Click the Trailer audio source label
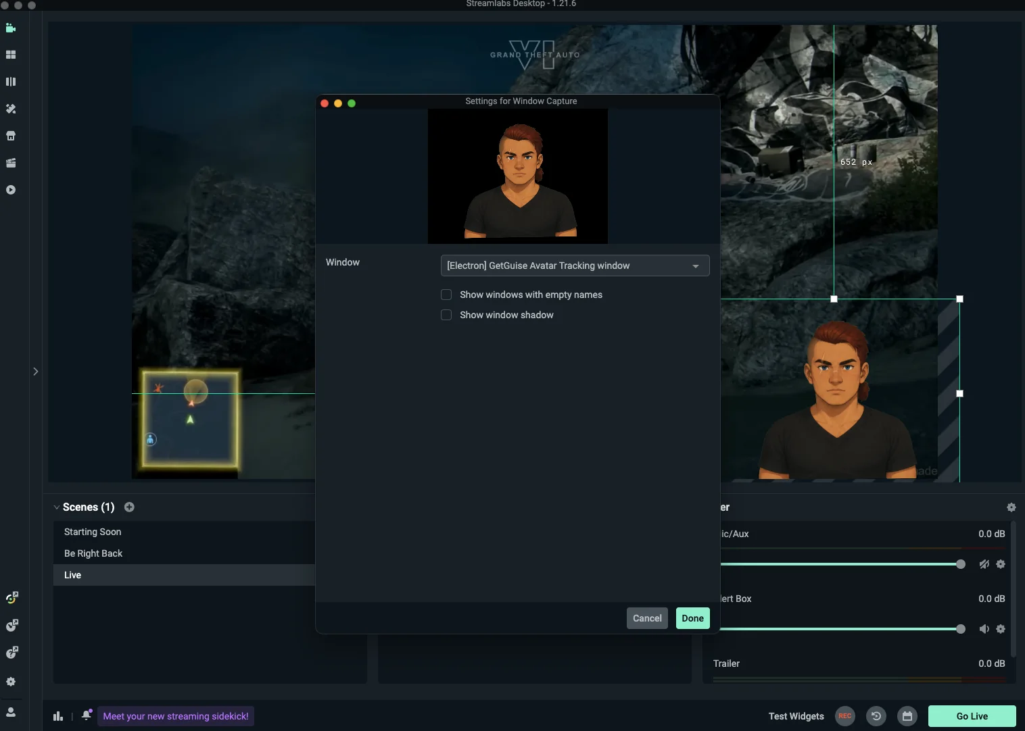The width and height of the screenshot is (1025, 731). pos(726,663)
